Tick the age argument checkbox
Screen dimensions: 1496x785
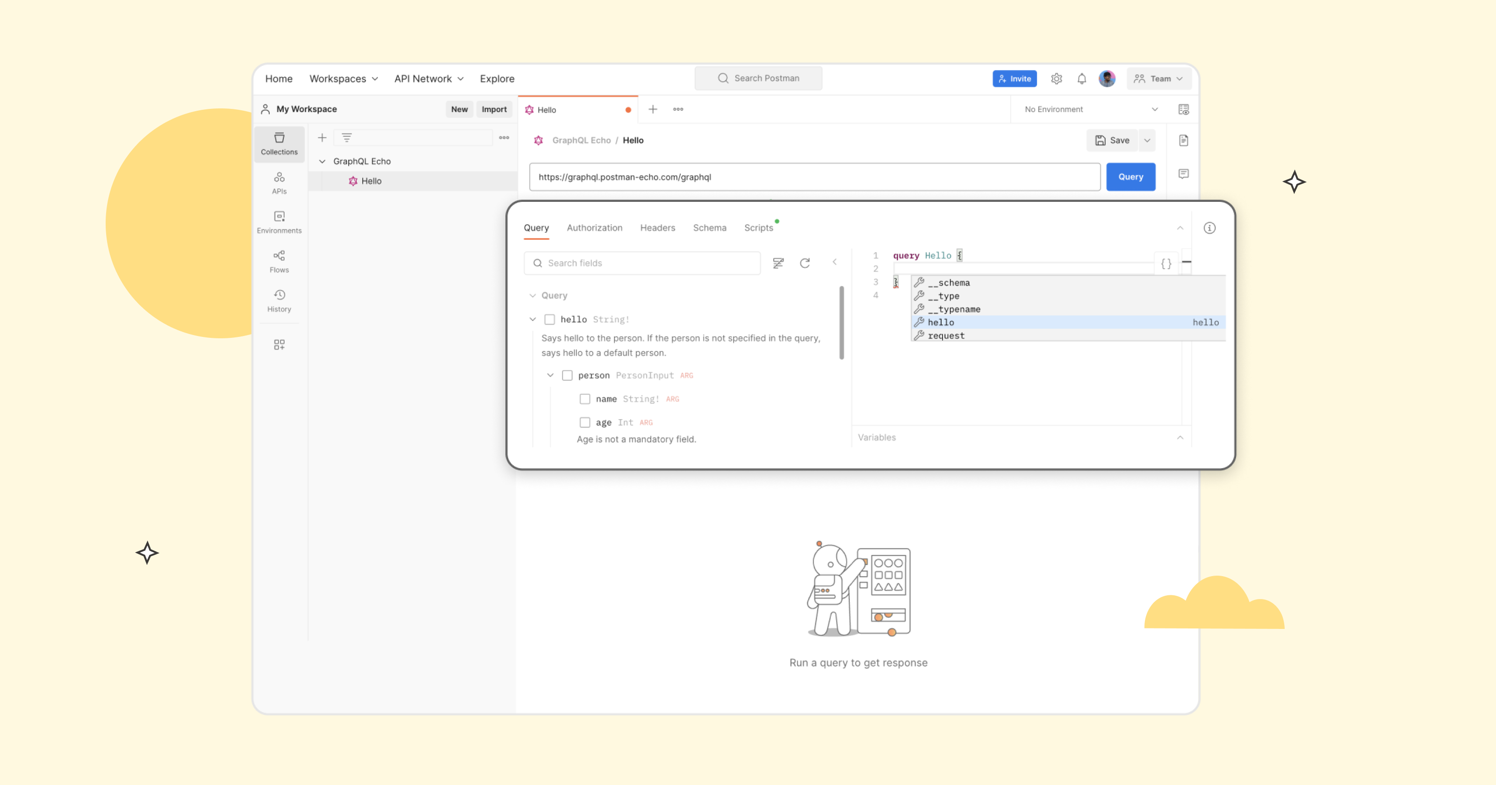[x=585, y=422]
